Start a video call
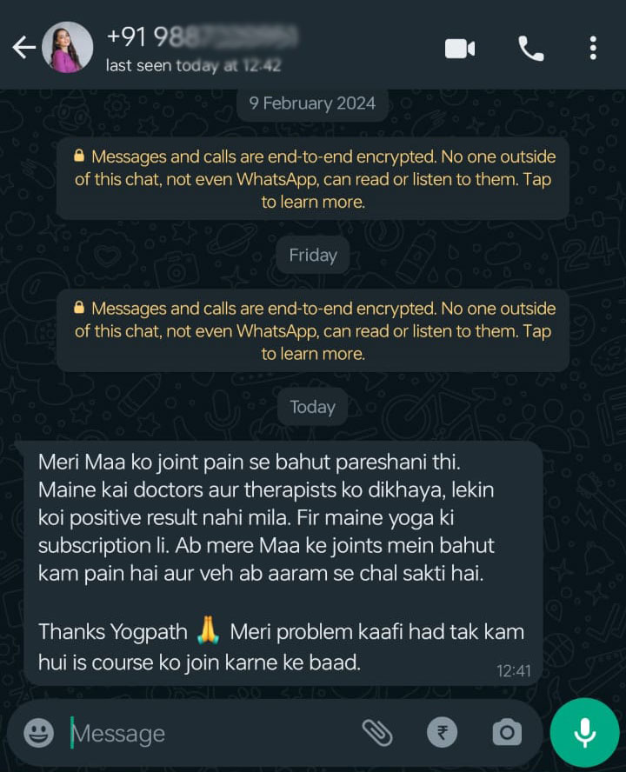The image size is (626, 772). point(460,49)
